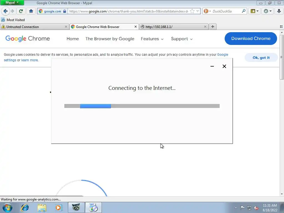Open the Action Center flag icon
284x213 pixels.
242,207
